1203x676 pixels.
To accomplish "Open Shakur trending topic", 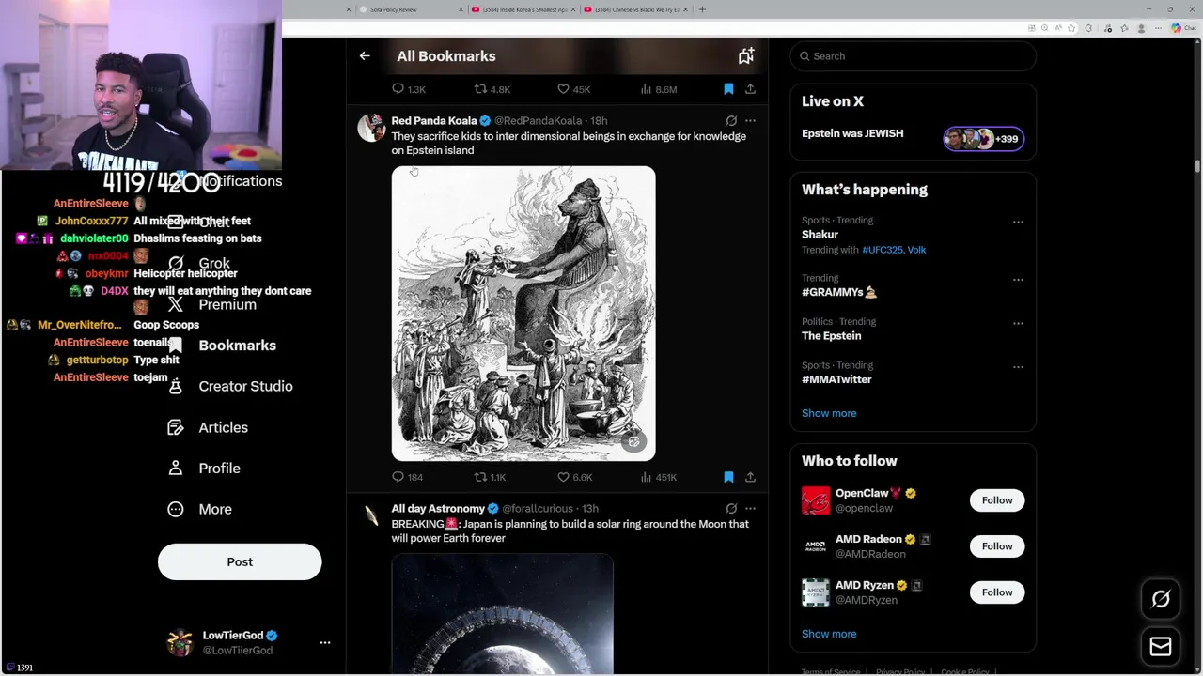I will [820, 235].
